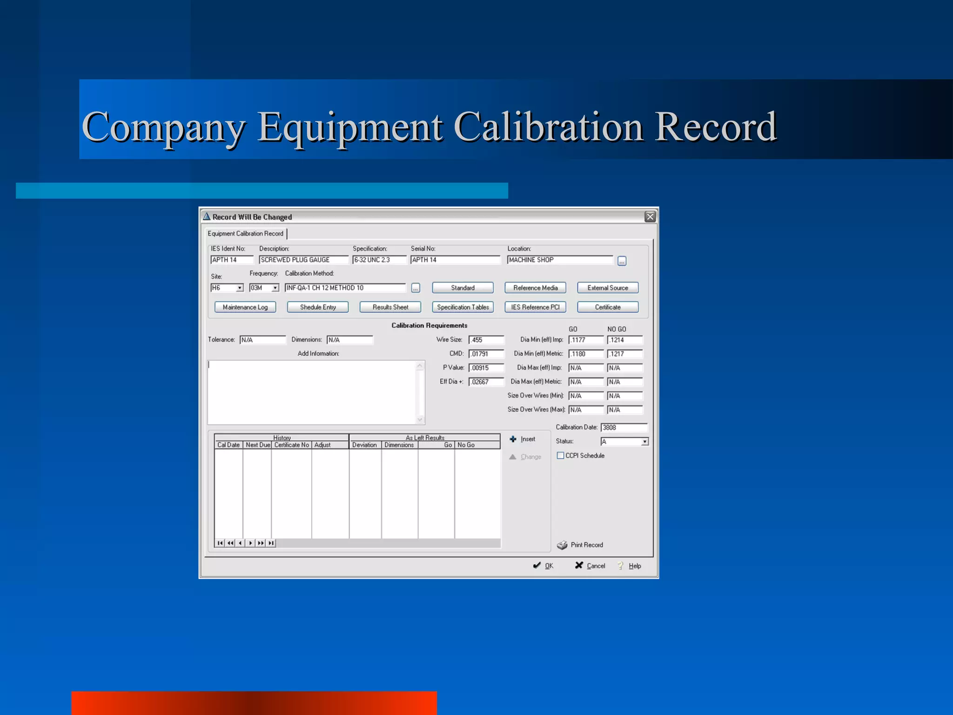Click the As Left Results Dimensions header
This screenshot has width=953, height=715.
click(x=400, y=445)
